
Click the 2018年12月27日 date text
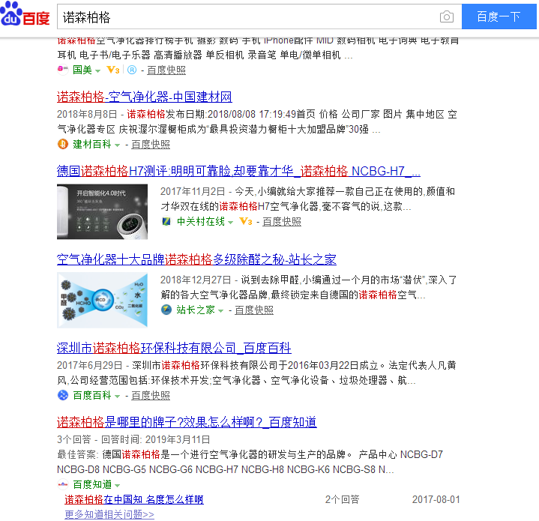point(196,280)
